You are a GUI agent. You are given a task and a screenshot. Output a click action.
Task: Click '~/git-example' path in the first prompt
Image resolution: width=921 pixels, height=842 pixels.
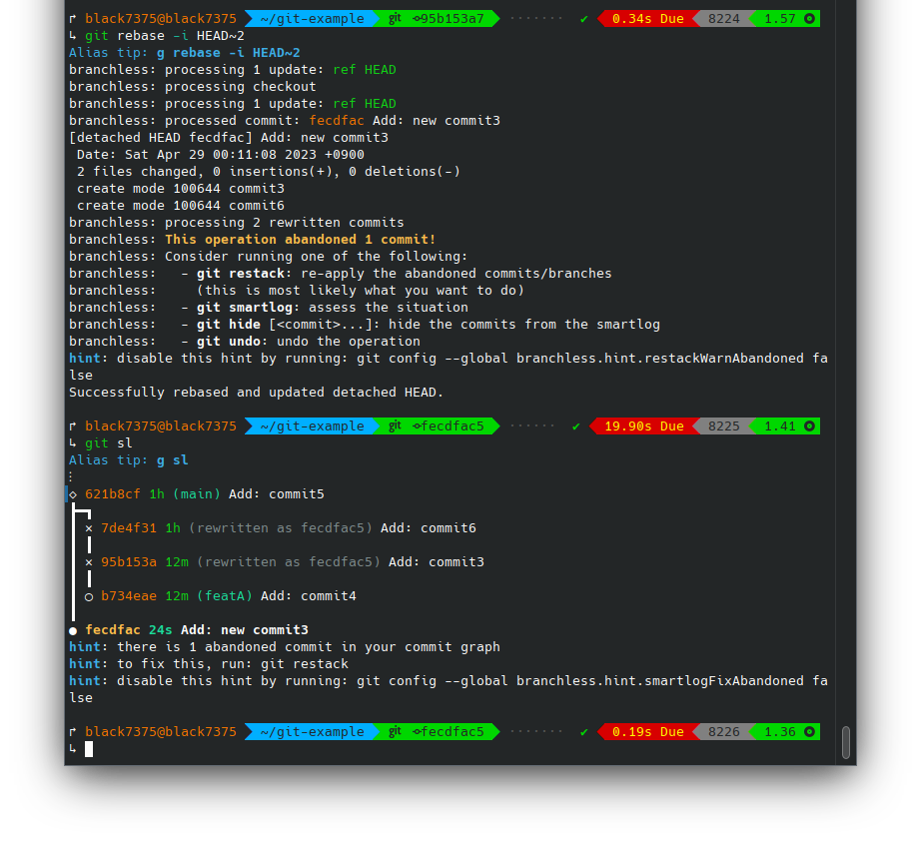pos(312,19)
